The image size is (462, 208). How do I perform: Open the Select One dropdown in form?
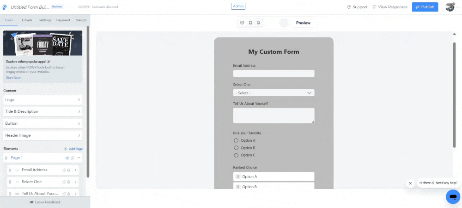(274, 93)
